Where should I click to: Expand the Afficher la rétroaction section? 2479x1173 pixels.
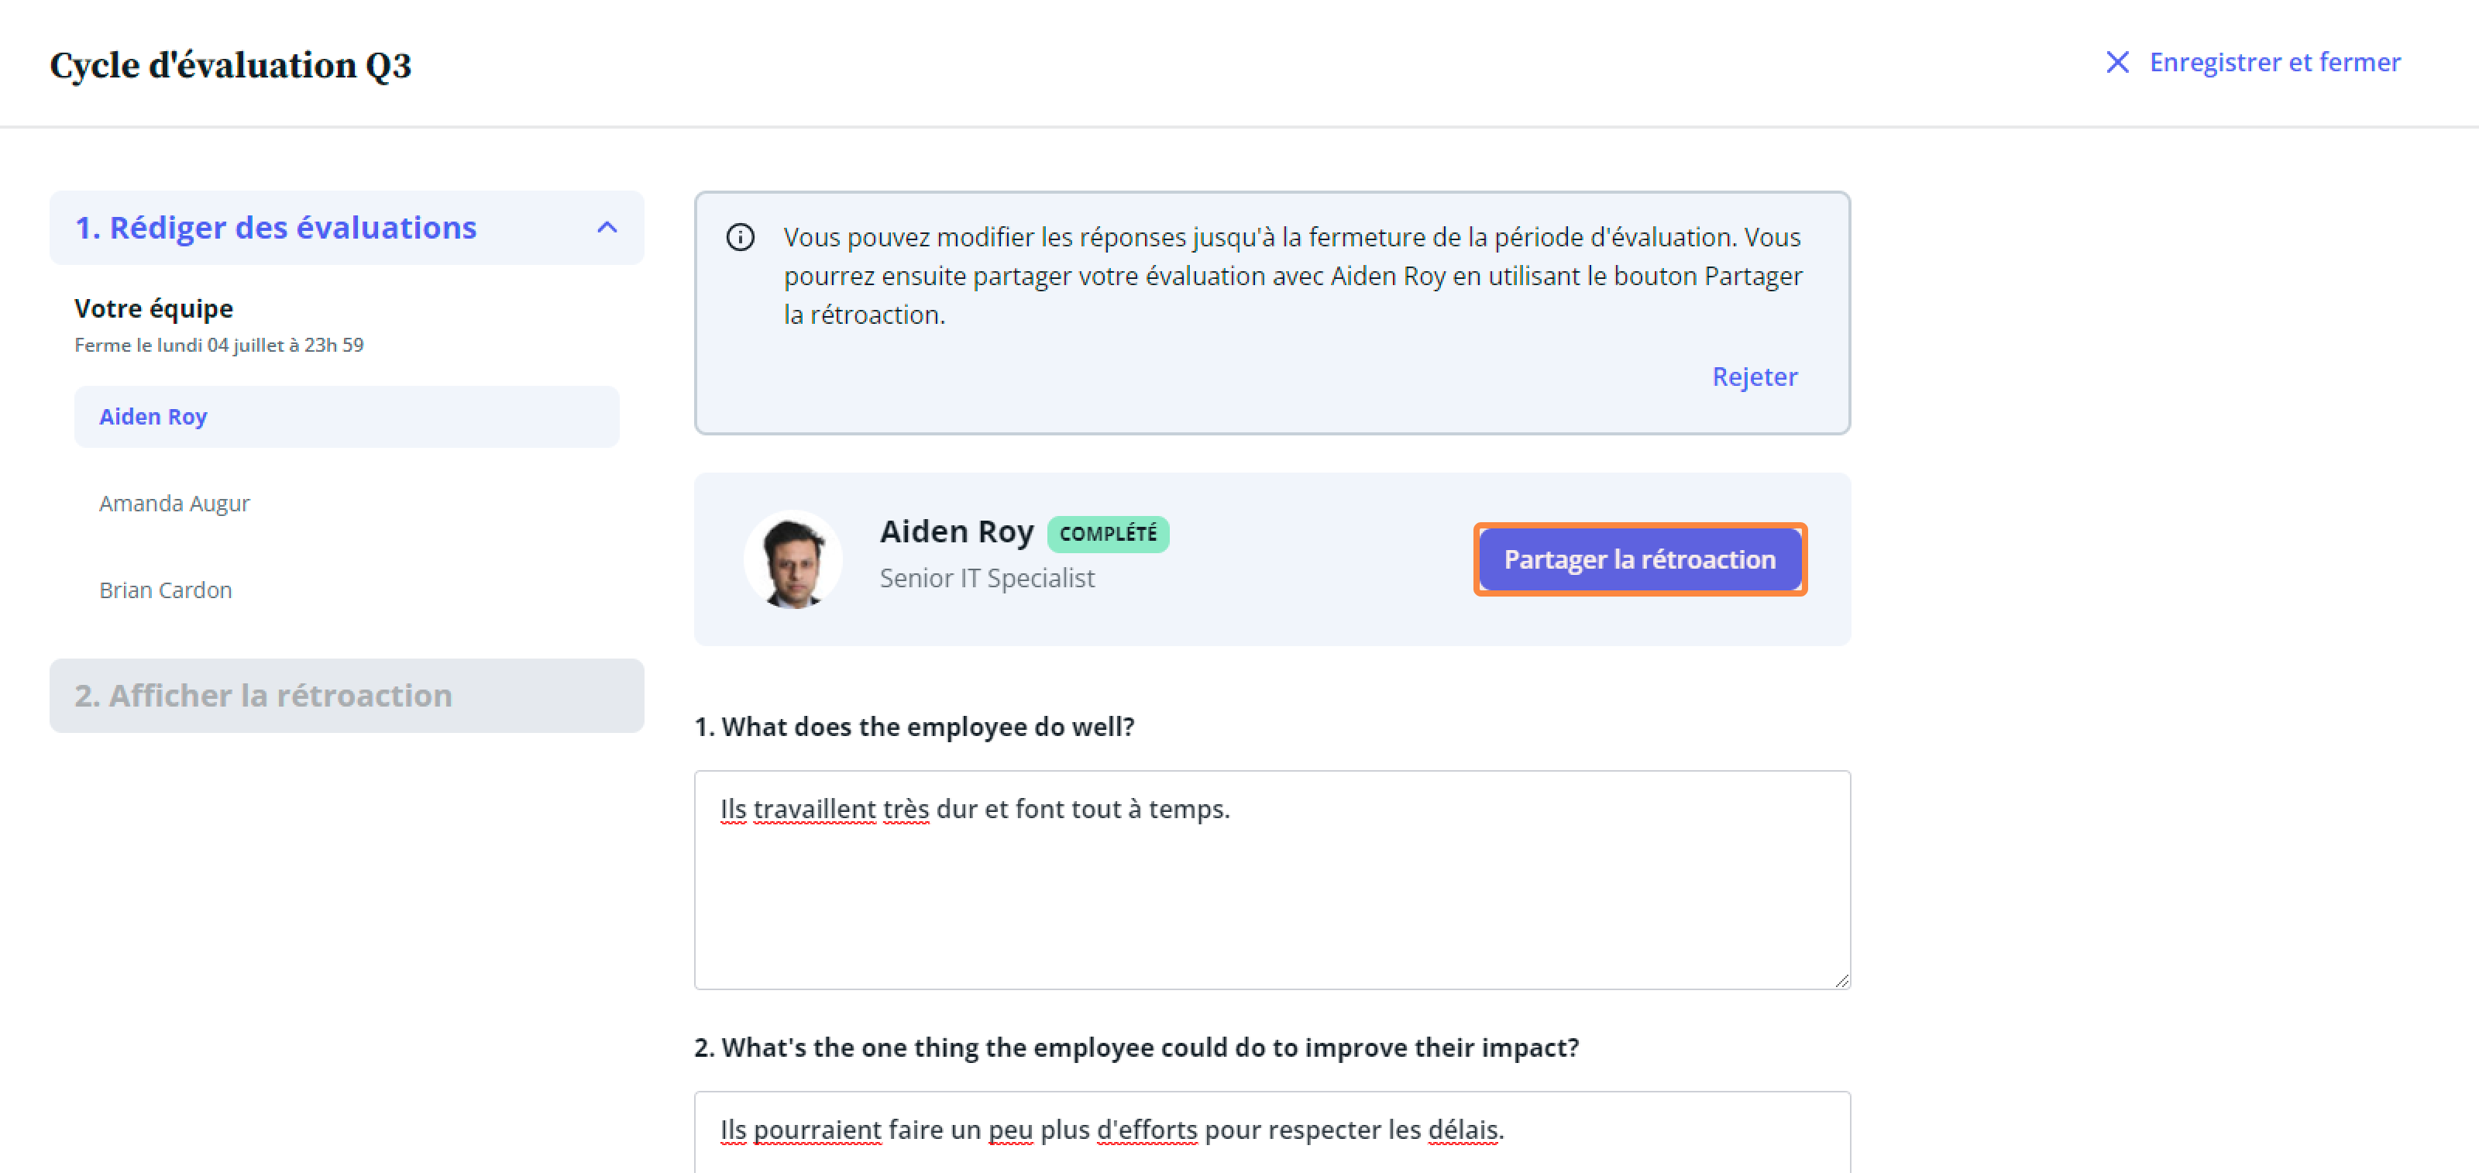pos(346,695)
